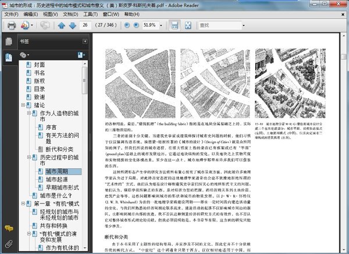Viewport: 349px width, 254px height.
Task: Open the 工具(T) menu
Action: [90, 14]
